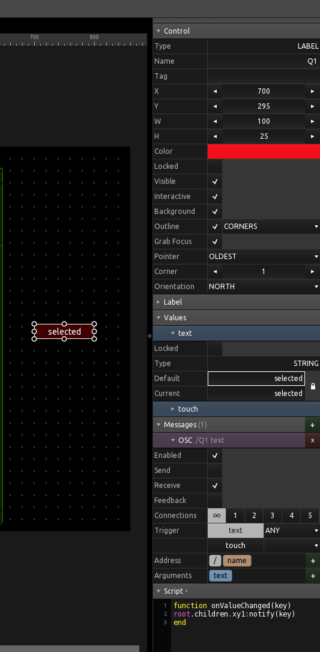Toggle the Outline checkbox
The width and height of the screenshot is (320, 652).
(x=215, y=226)
